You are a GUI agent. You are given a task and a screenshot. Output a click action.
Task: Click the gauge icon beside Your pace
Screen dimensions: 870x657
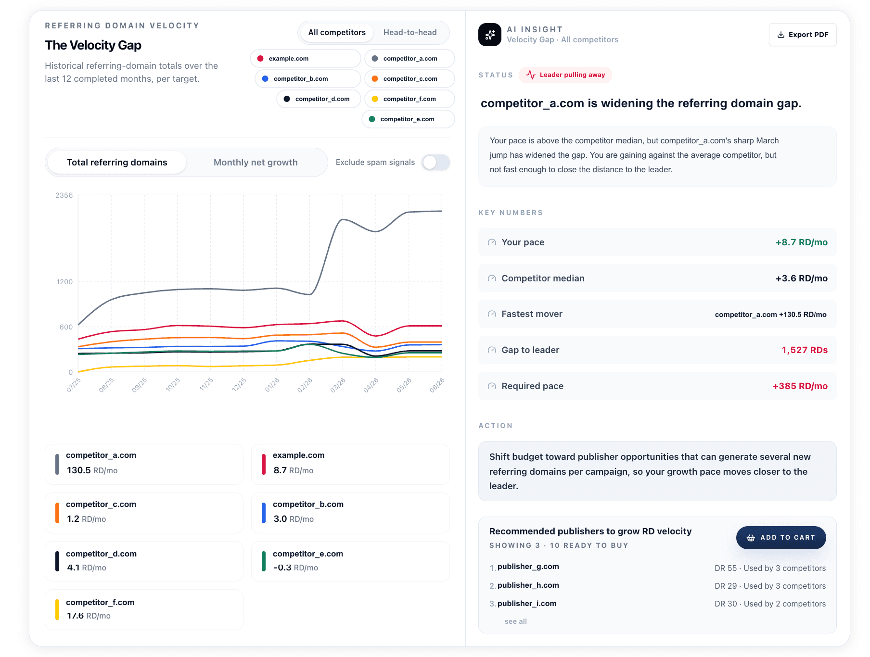[x=492, y=242]
